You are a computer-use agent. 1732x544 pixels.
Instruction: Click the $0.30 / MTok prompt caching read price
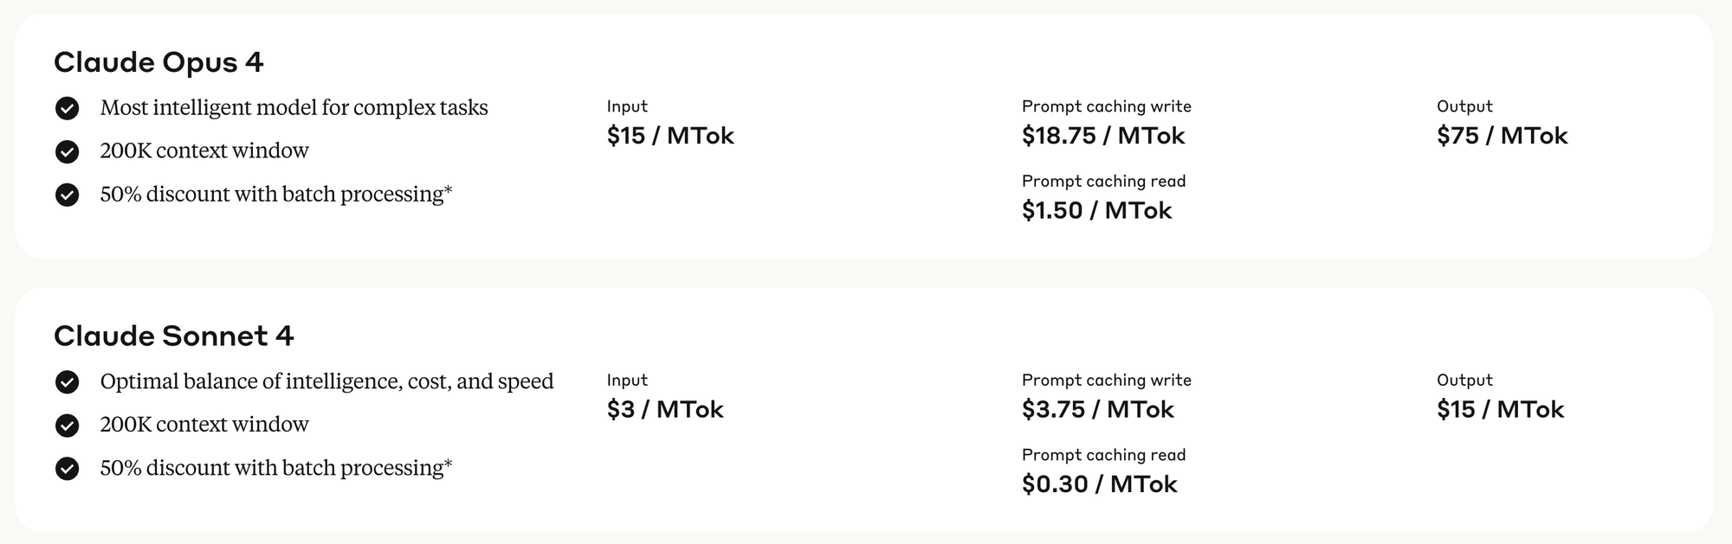(x=1099, y=483)
